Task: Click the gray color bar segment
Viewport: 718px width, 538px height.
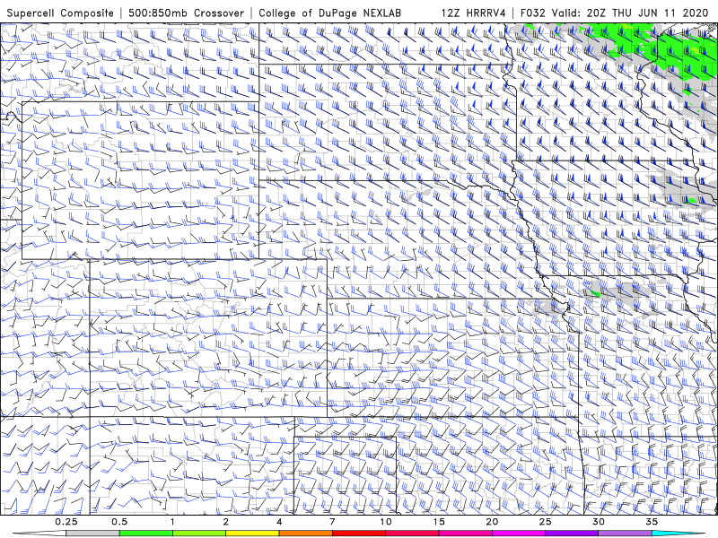Action: pyautogui.click(x=92, y=534)
